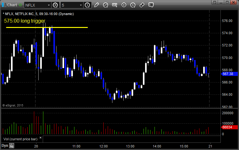This screenshot has height=150, width=239.
Task: Select the Vol (current price bar) tab
Action: point(20,138)
